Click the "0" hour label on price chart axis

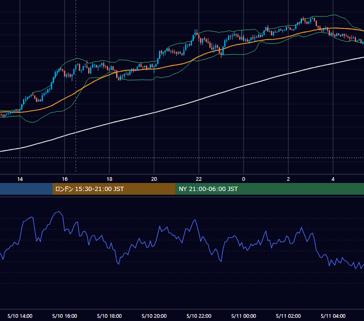tap(244, 179)
